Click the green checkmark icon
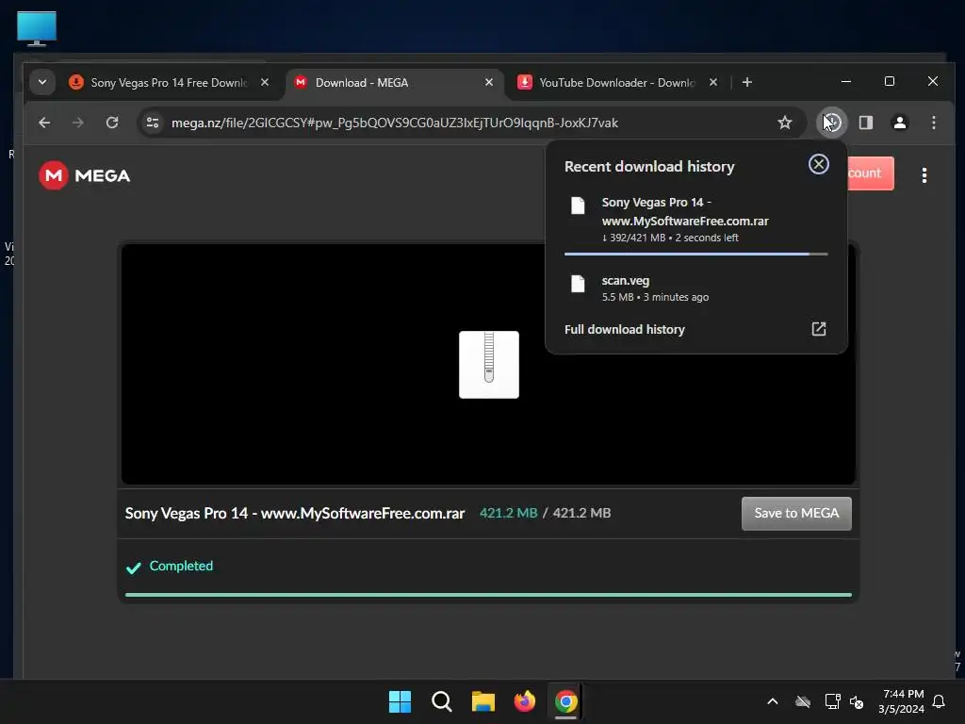 [x=134, y=568]
